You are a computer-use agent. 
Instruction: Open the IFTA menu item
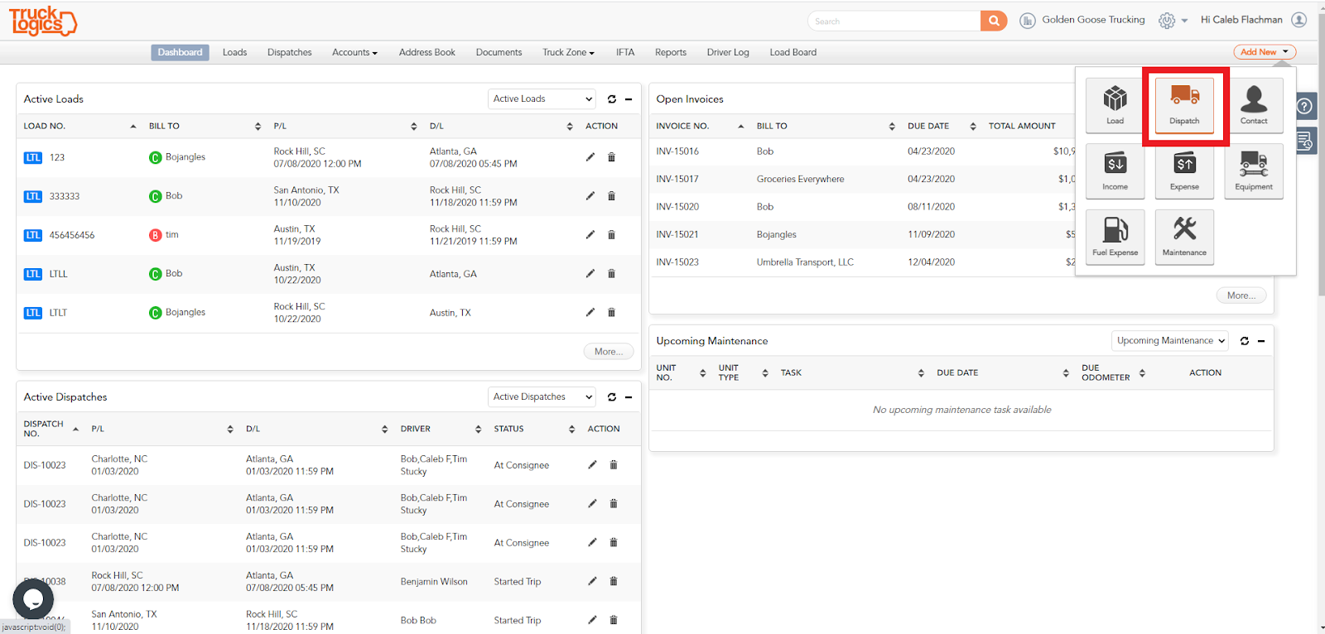click(625, 52)
